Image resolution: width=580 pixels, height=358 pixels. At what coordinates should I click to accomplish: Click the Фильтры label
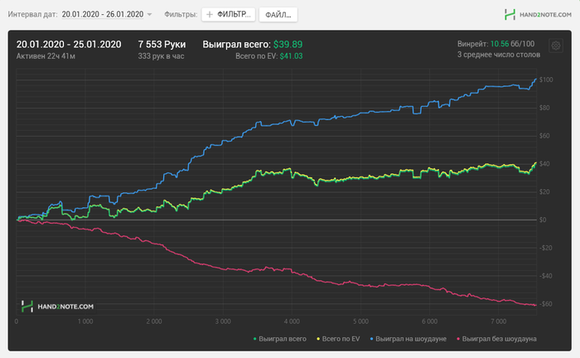click(181, 14)
